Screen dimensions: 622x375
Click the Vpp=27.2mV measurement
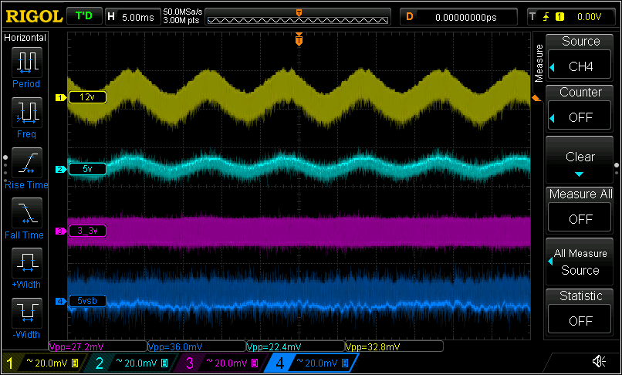pyautogui.click(x=97, y=346)
